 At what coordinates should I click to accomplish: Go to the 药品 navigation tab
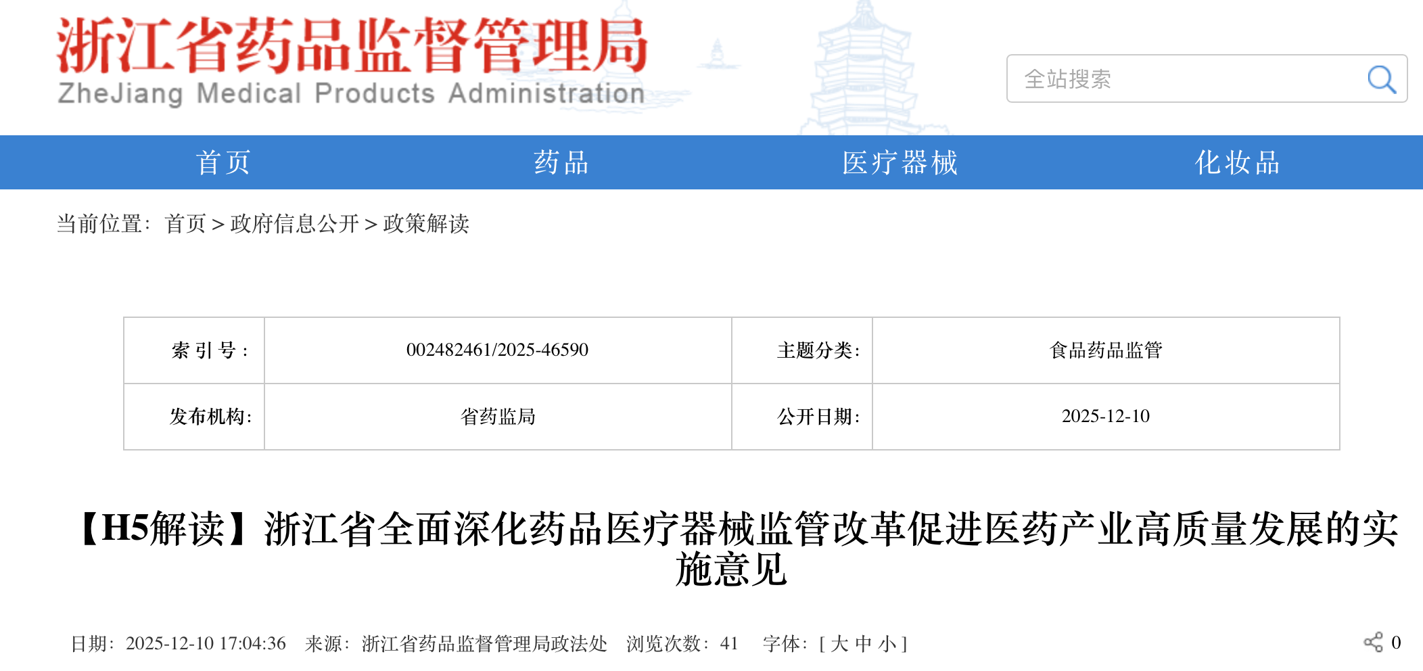tap(561, 162)
